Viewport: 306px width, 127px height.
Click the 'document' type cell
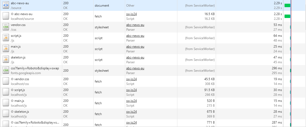102,6
